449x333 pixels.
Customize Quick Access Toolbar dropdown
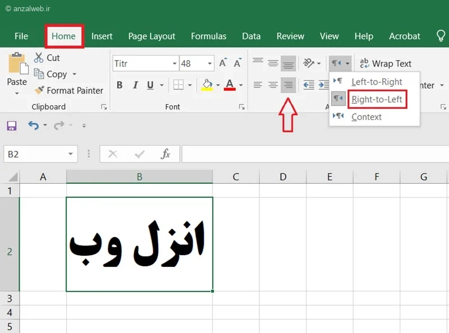[x=84, y=126]
